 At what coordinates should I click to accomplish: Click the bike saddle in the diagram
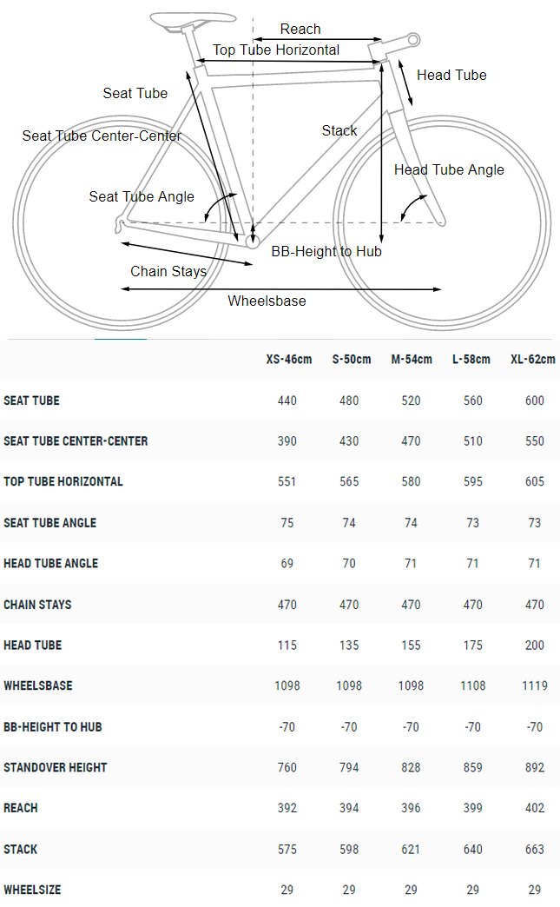pyautogui.click(x=193, y=20)
